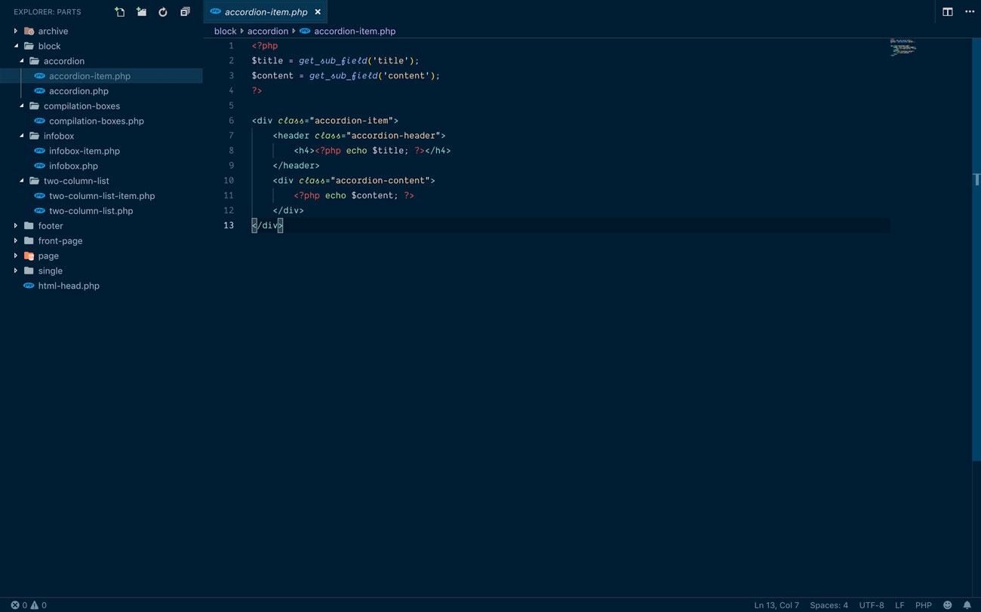Click 'accordion-content' class string
The width and height of the screenshot is (981, 612).
tap(383, 181)
